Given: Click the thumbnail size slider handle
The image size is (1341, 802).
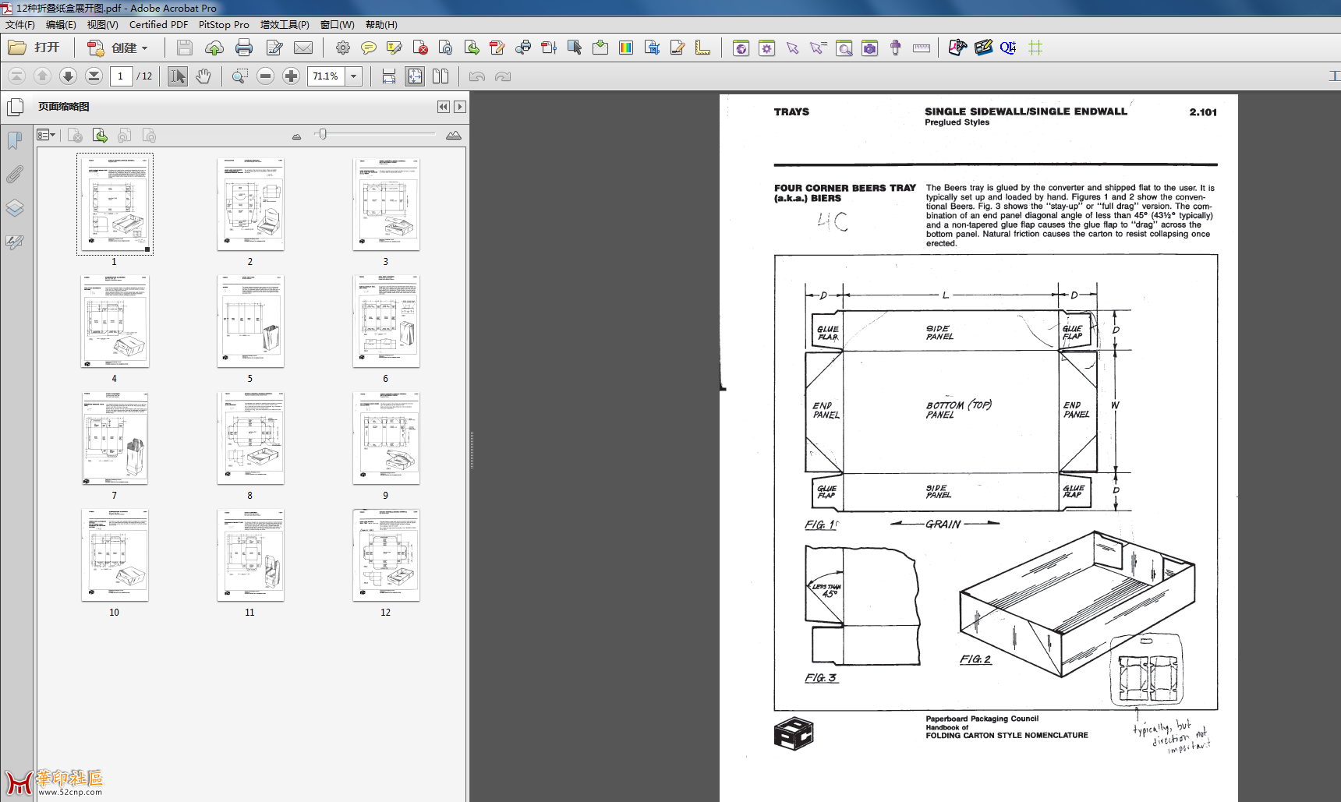Looking at the screenshot, I should tap(323, 134).
